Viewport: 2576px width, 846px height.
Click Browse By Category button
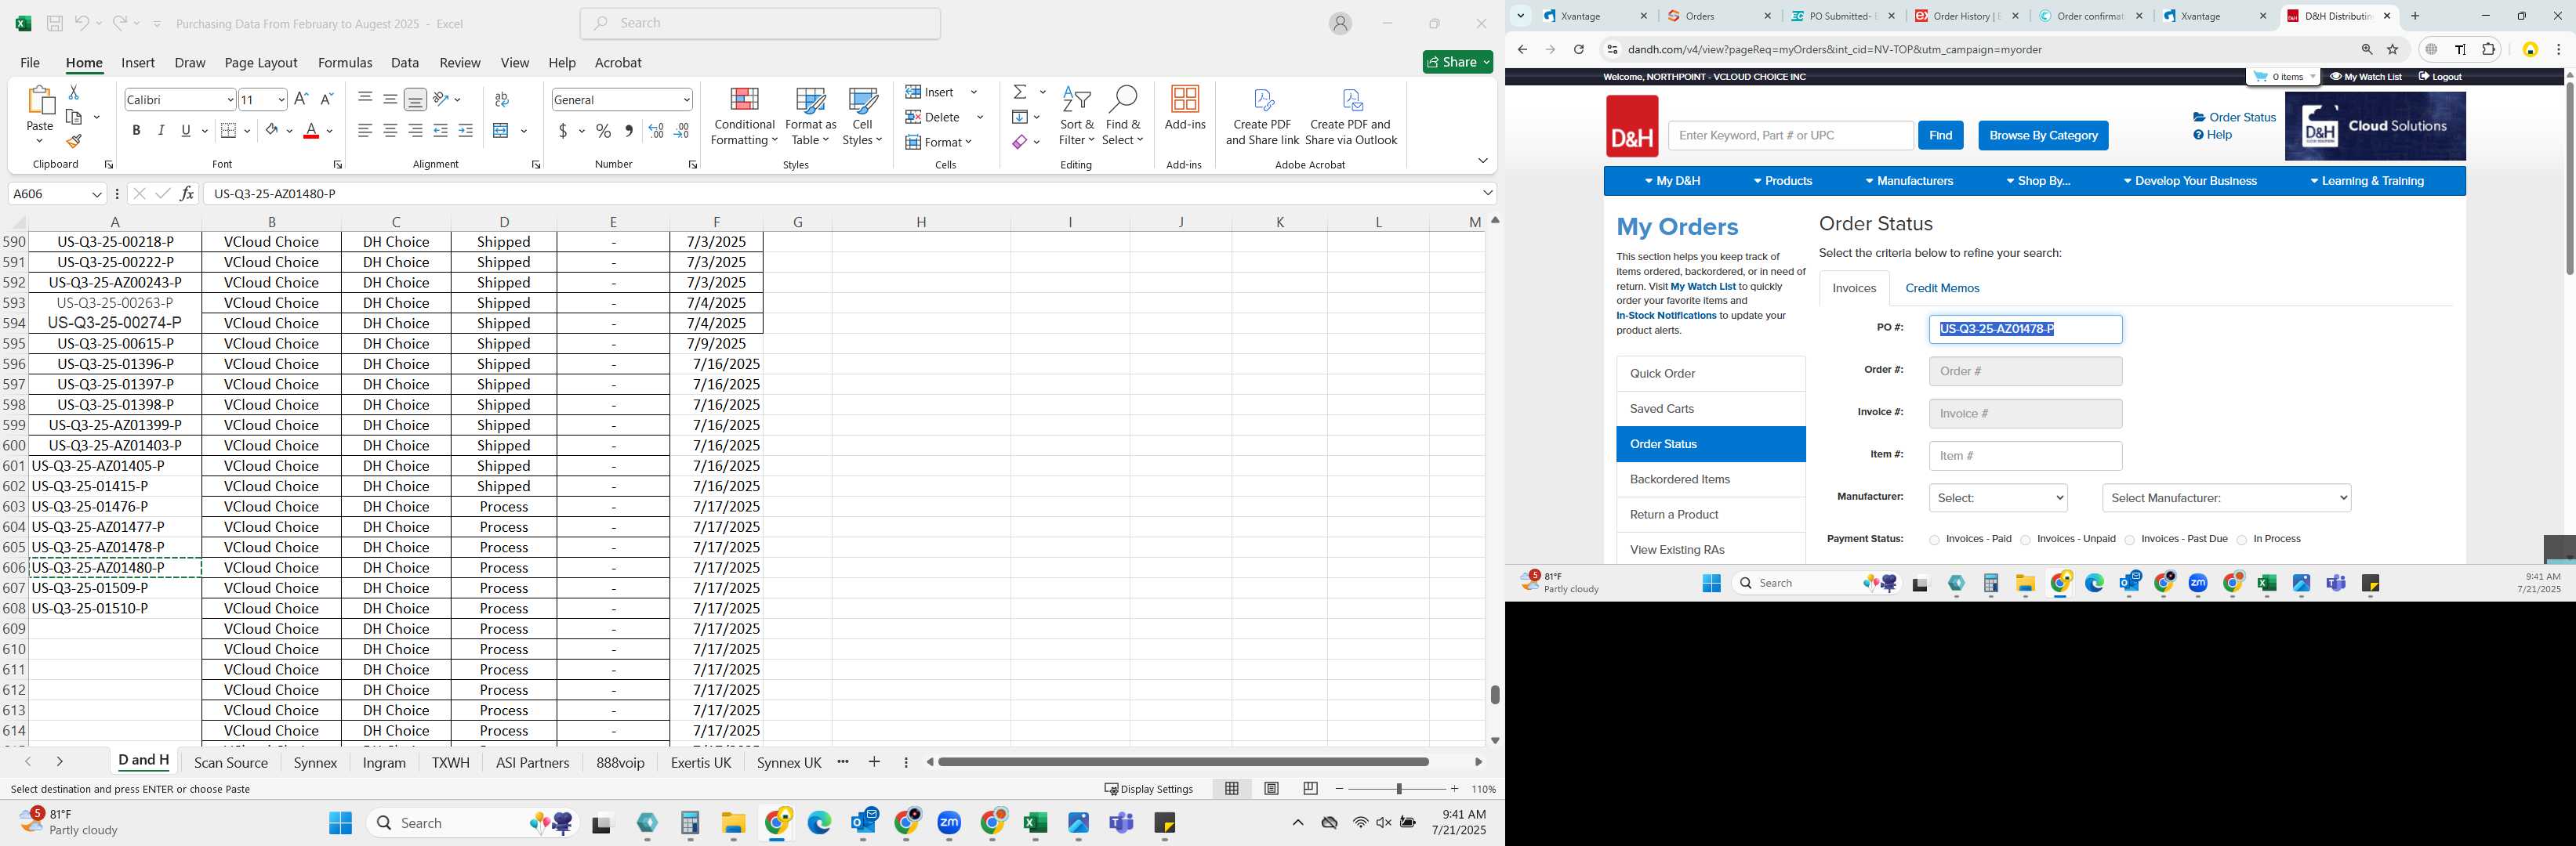[2043, 135]
